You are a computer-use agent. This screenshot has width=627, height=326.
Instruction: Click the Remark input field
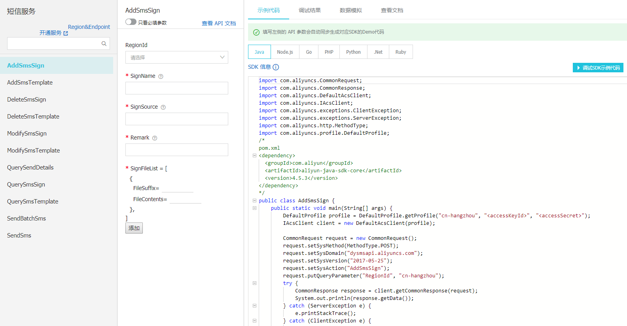177,150
